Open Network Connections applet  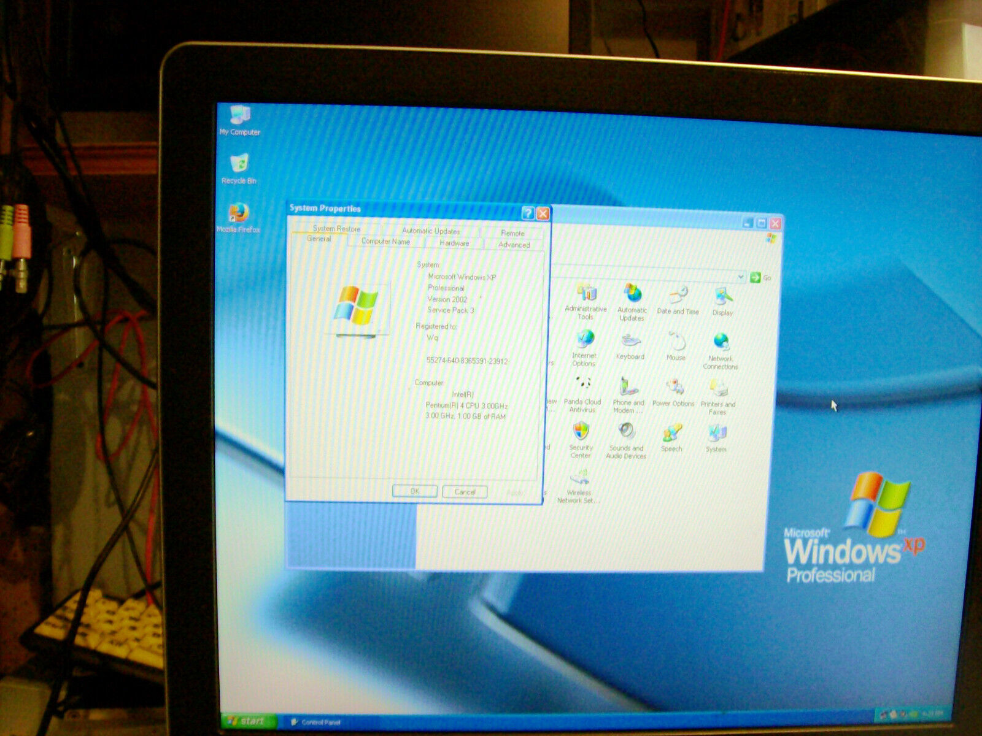point(721,351)
